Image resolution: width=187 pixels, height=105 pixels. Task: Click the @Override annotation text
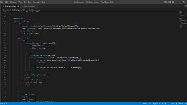(18, 19)
